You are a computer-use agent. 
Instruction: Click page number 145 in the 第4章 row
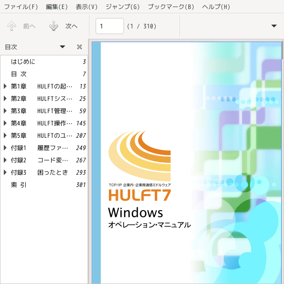(x=81, y=123)
